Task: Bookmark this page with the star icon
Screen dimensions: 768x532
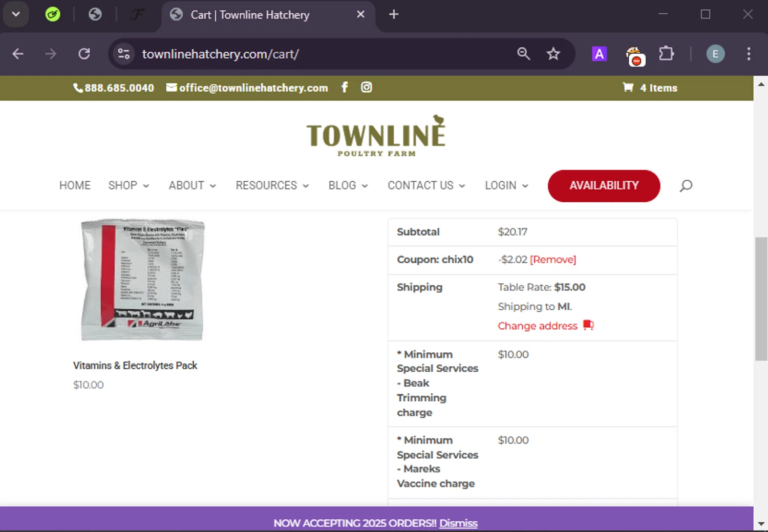Action: pos(553,54)
